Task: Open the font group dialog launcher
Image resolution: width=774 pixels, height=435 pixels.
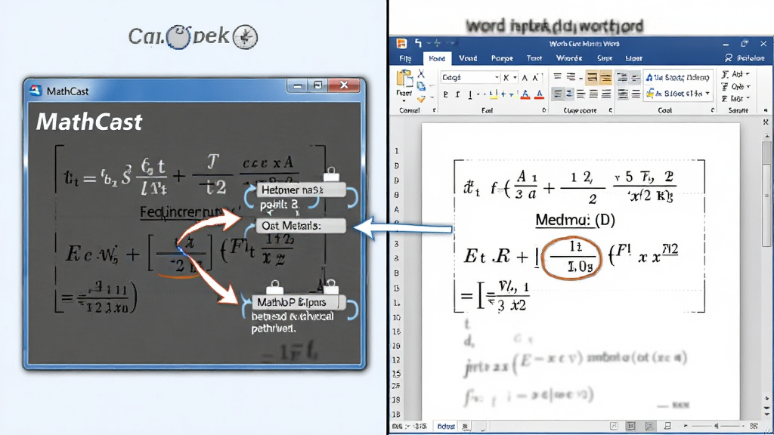Action: point(544,110)
